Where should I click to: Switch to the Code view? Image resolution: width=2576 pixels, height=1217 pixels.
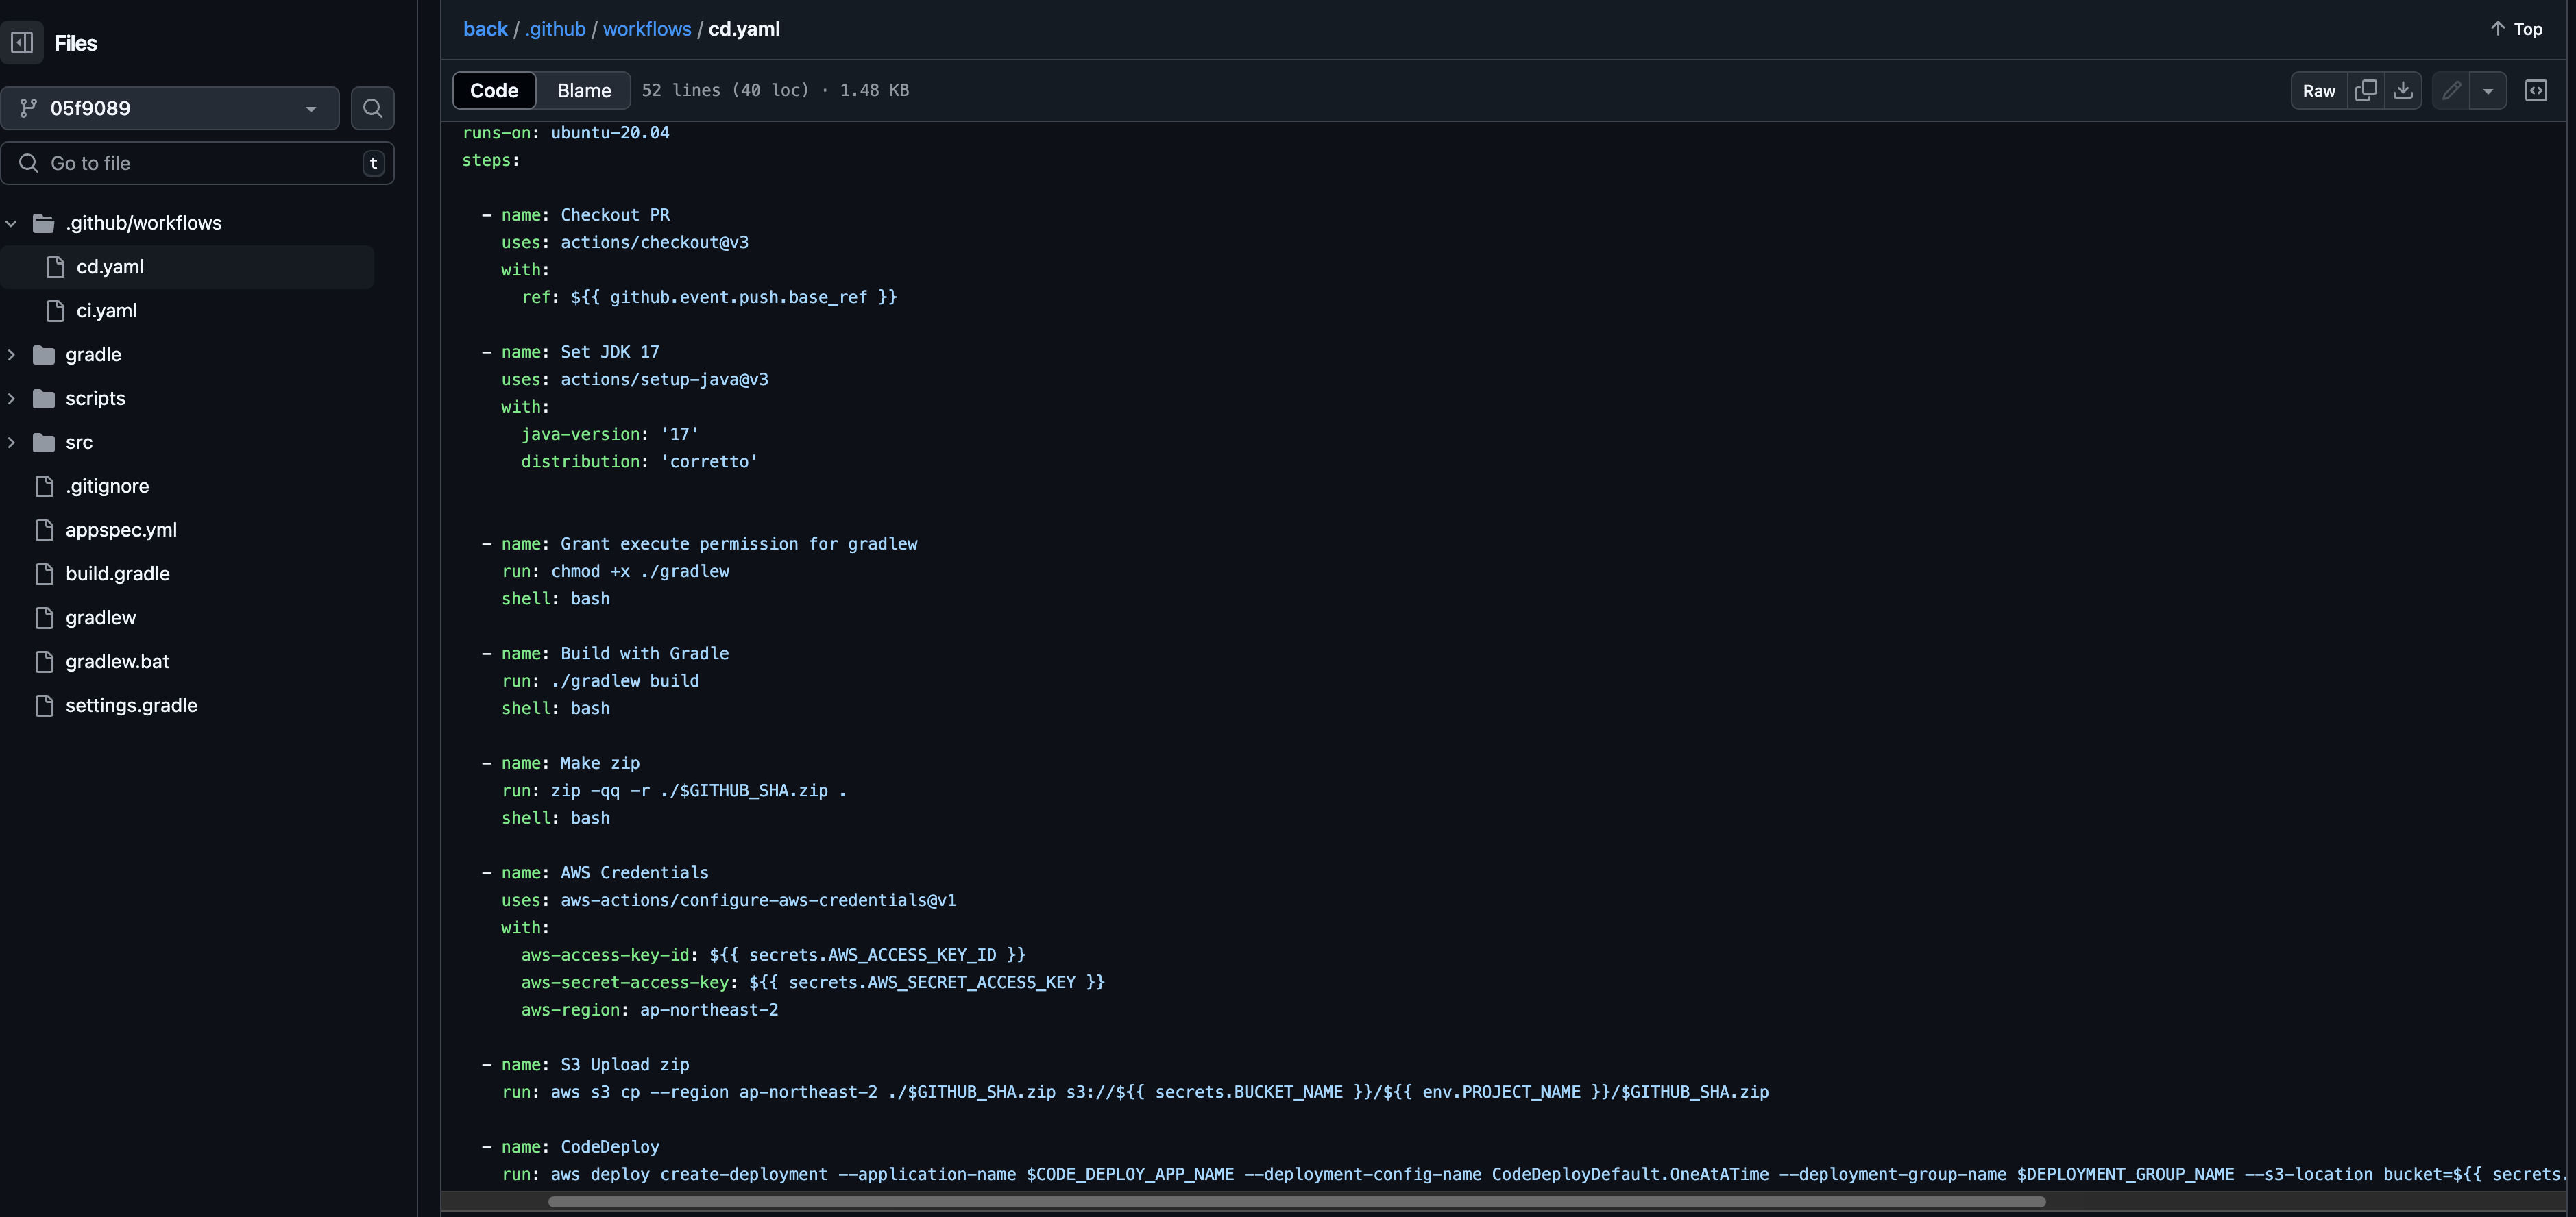pos(494,90)
